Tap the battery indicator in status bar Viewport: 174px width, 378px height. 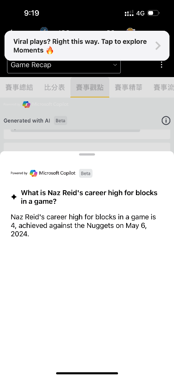coord(153,13)
